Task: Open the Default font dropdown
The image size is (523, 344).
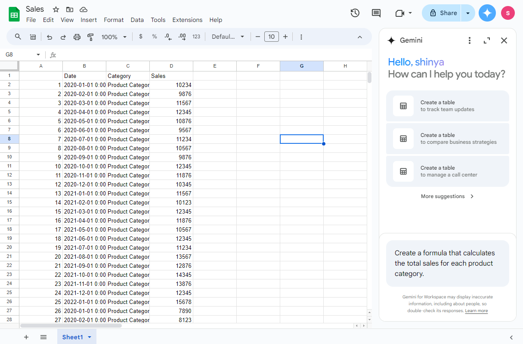Action: point(228,37)
